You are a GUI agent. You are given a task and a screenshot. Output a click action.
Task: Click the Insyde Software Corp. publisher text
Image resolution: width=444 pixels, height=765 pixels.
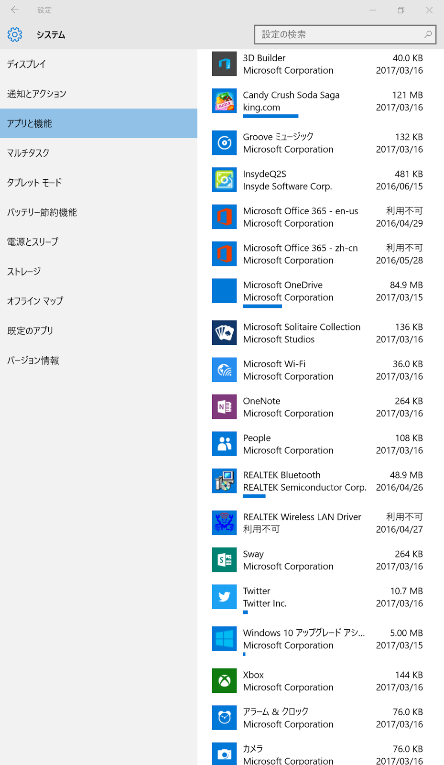point(287,186)
